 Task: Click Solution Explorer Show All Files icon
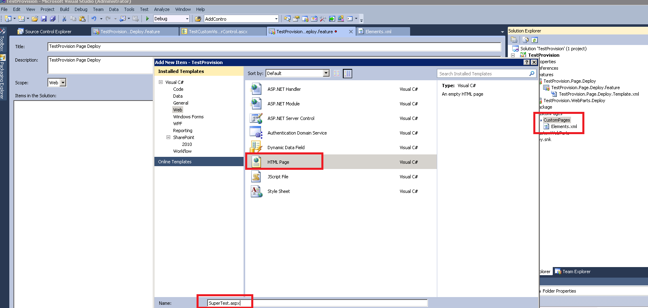coord(525,40)
